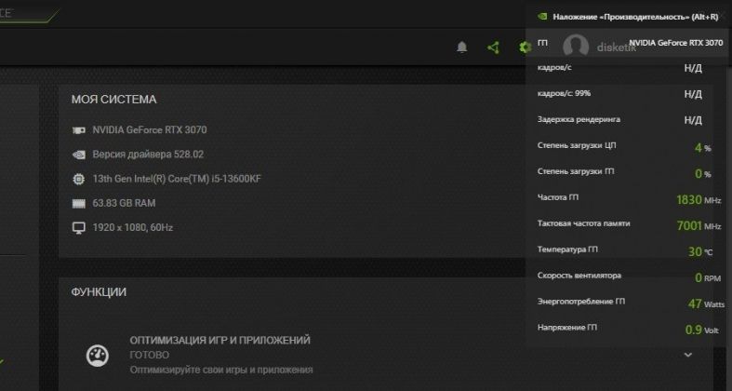Click the Степень загрузки ГП label
Image resolution: width=732 pixels, height=391 pixels.
coord(576,171)
